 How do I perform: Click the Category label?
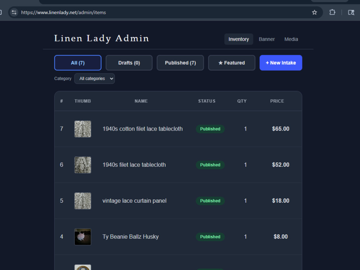pos(63,78)
